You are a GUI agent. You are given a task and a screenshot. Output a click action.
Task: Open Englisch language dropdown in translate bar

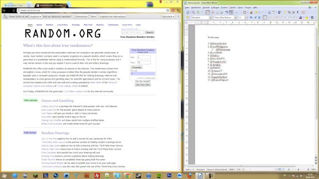tap(35, 16)
